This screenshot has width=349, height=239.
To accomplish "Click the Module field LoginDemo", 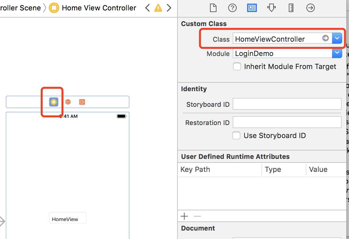I will 283,53.
